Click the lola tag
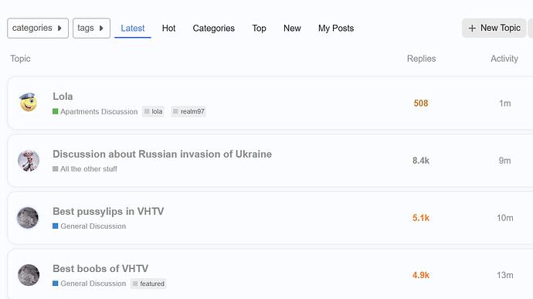The height and width of the screenshot is (299, 533). (153, 111)
